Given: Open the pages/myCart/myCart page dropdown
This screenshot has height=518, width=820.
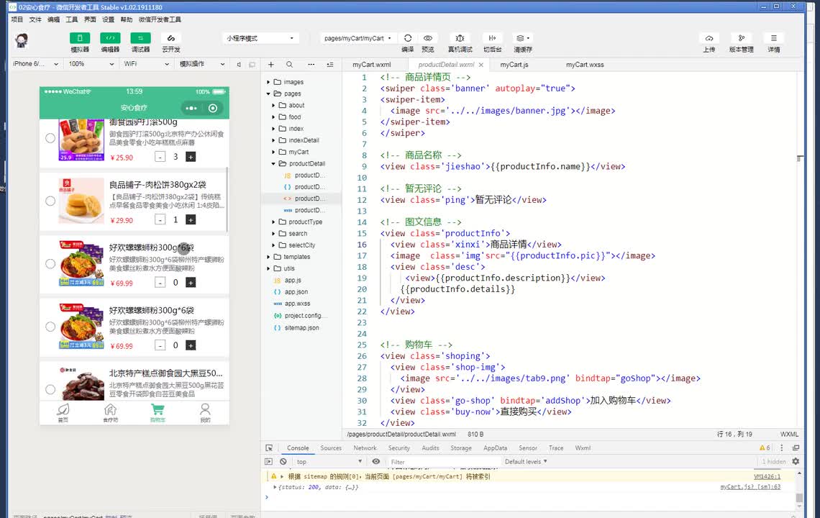Looking at the screenshot, I should (357, 38).
